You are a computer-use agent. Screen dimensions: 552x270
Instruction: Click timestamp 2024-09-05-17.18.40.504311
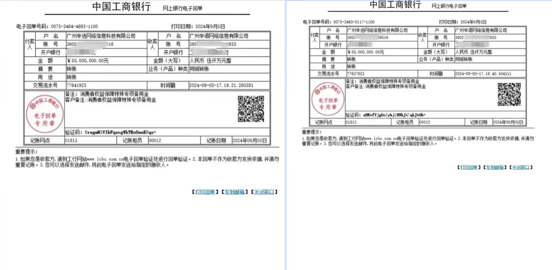click(483, 74)
